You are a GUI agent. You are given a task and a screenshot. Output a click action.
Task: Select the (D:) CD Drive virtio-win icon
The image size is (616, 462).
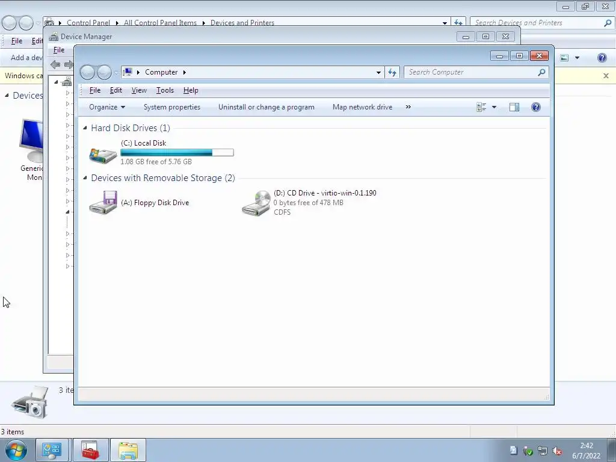click(x=256, y=203)
